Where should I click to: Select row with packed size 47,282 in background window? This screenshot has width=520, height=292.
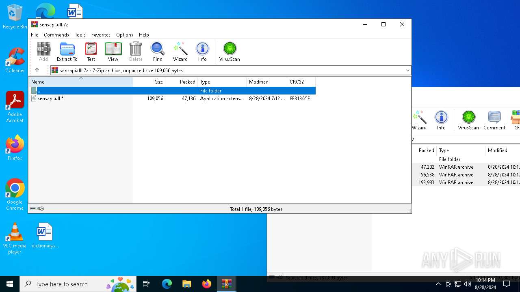click(466, 167)
